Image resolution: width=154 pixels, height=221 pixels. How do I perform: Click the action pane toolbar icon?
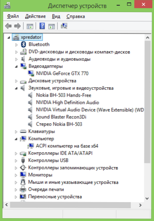(x=51, y=26)
